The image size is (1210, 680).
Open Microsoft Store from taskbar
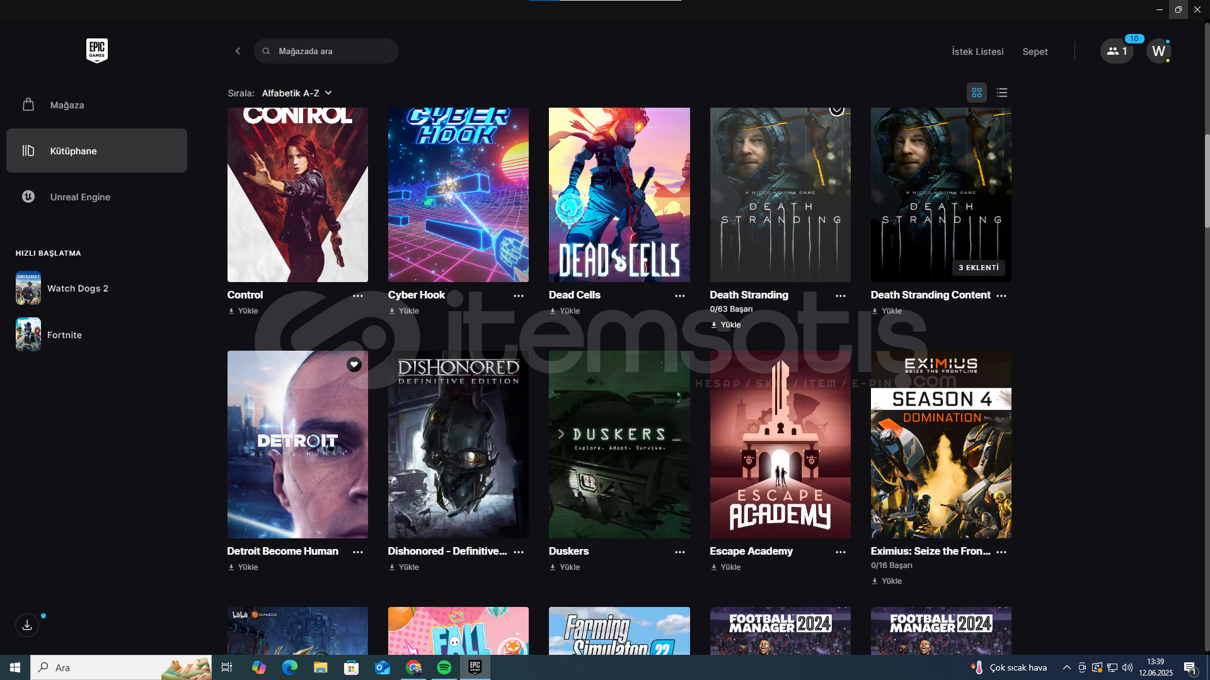(352, 667)
